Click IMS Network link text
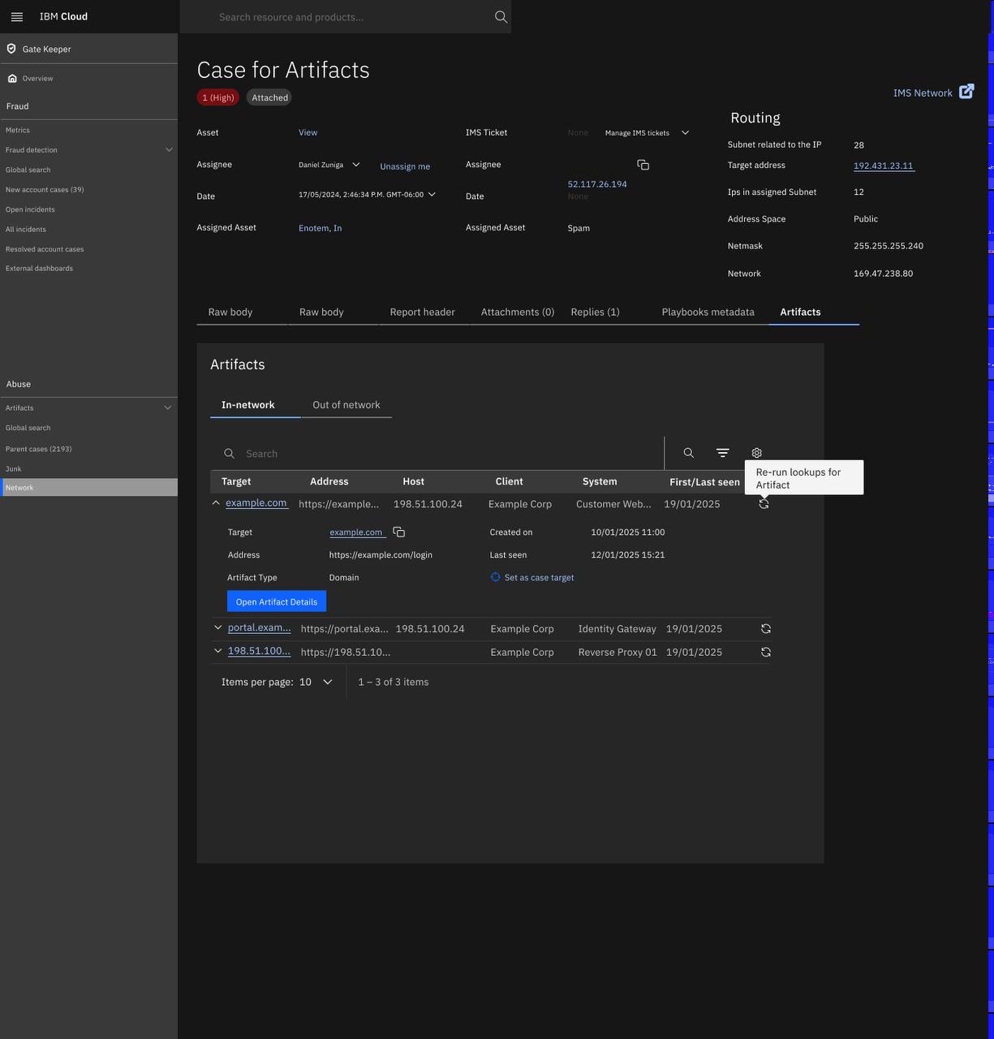 click(x=923, y=93)
